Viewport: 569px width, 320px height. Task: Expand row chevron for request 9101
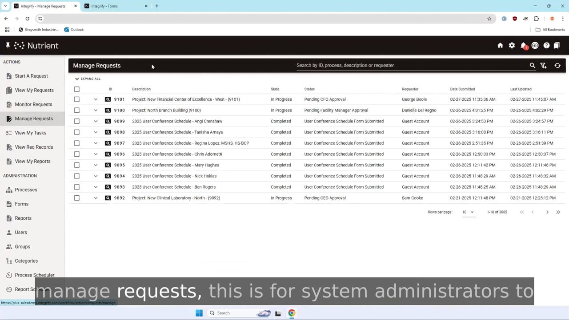tap(96, 99)
